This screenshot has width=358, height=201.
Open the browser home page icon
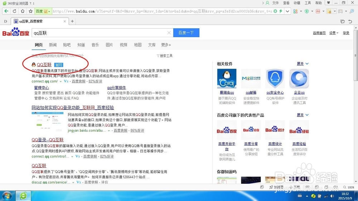22,11
